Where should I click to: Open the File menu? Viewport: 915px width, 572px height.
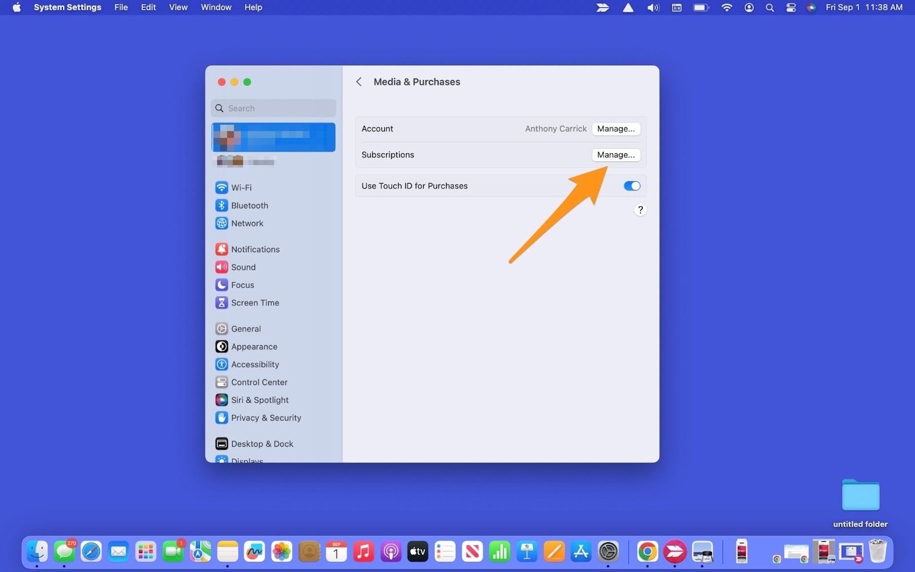121,7
